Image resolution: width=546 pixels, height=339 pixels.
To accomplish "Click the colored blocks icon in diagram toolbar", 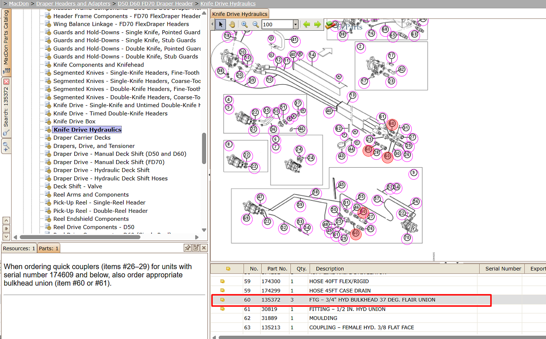I will 330,25.
